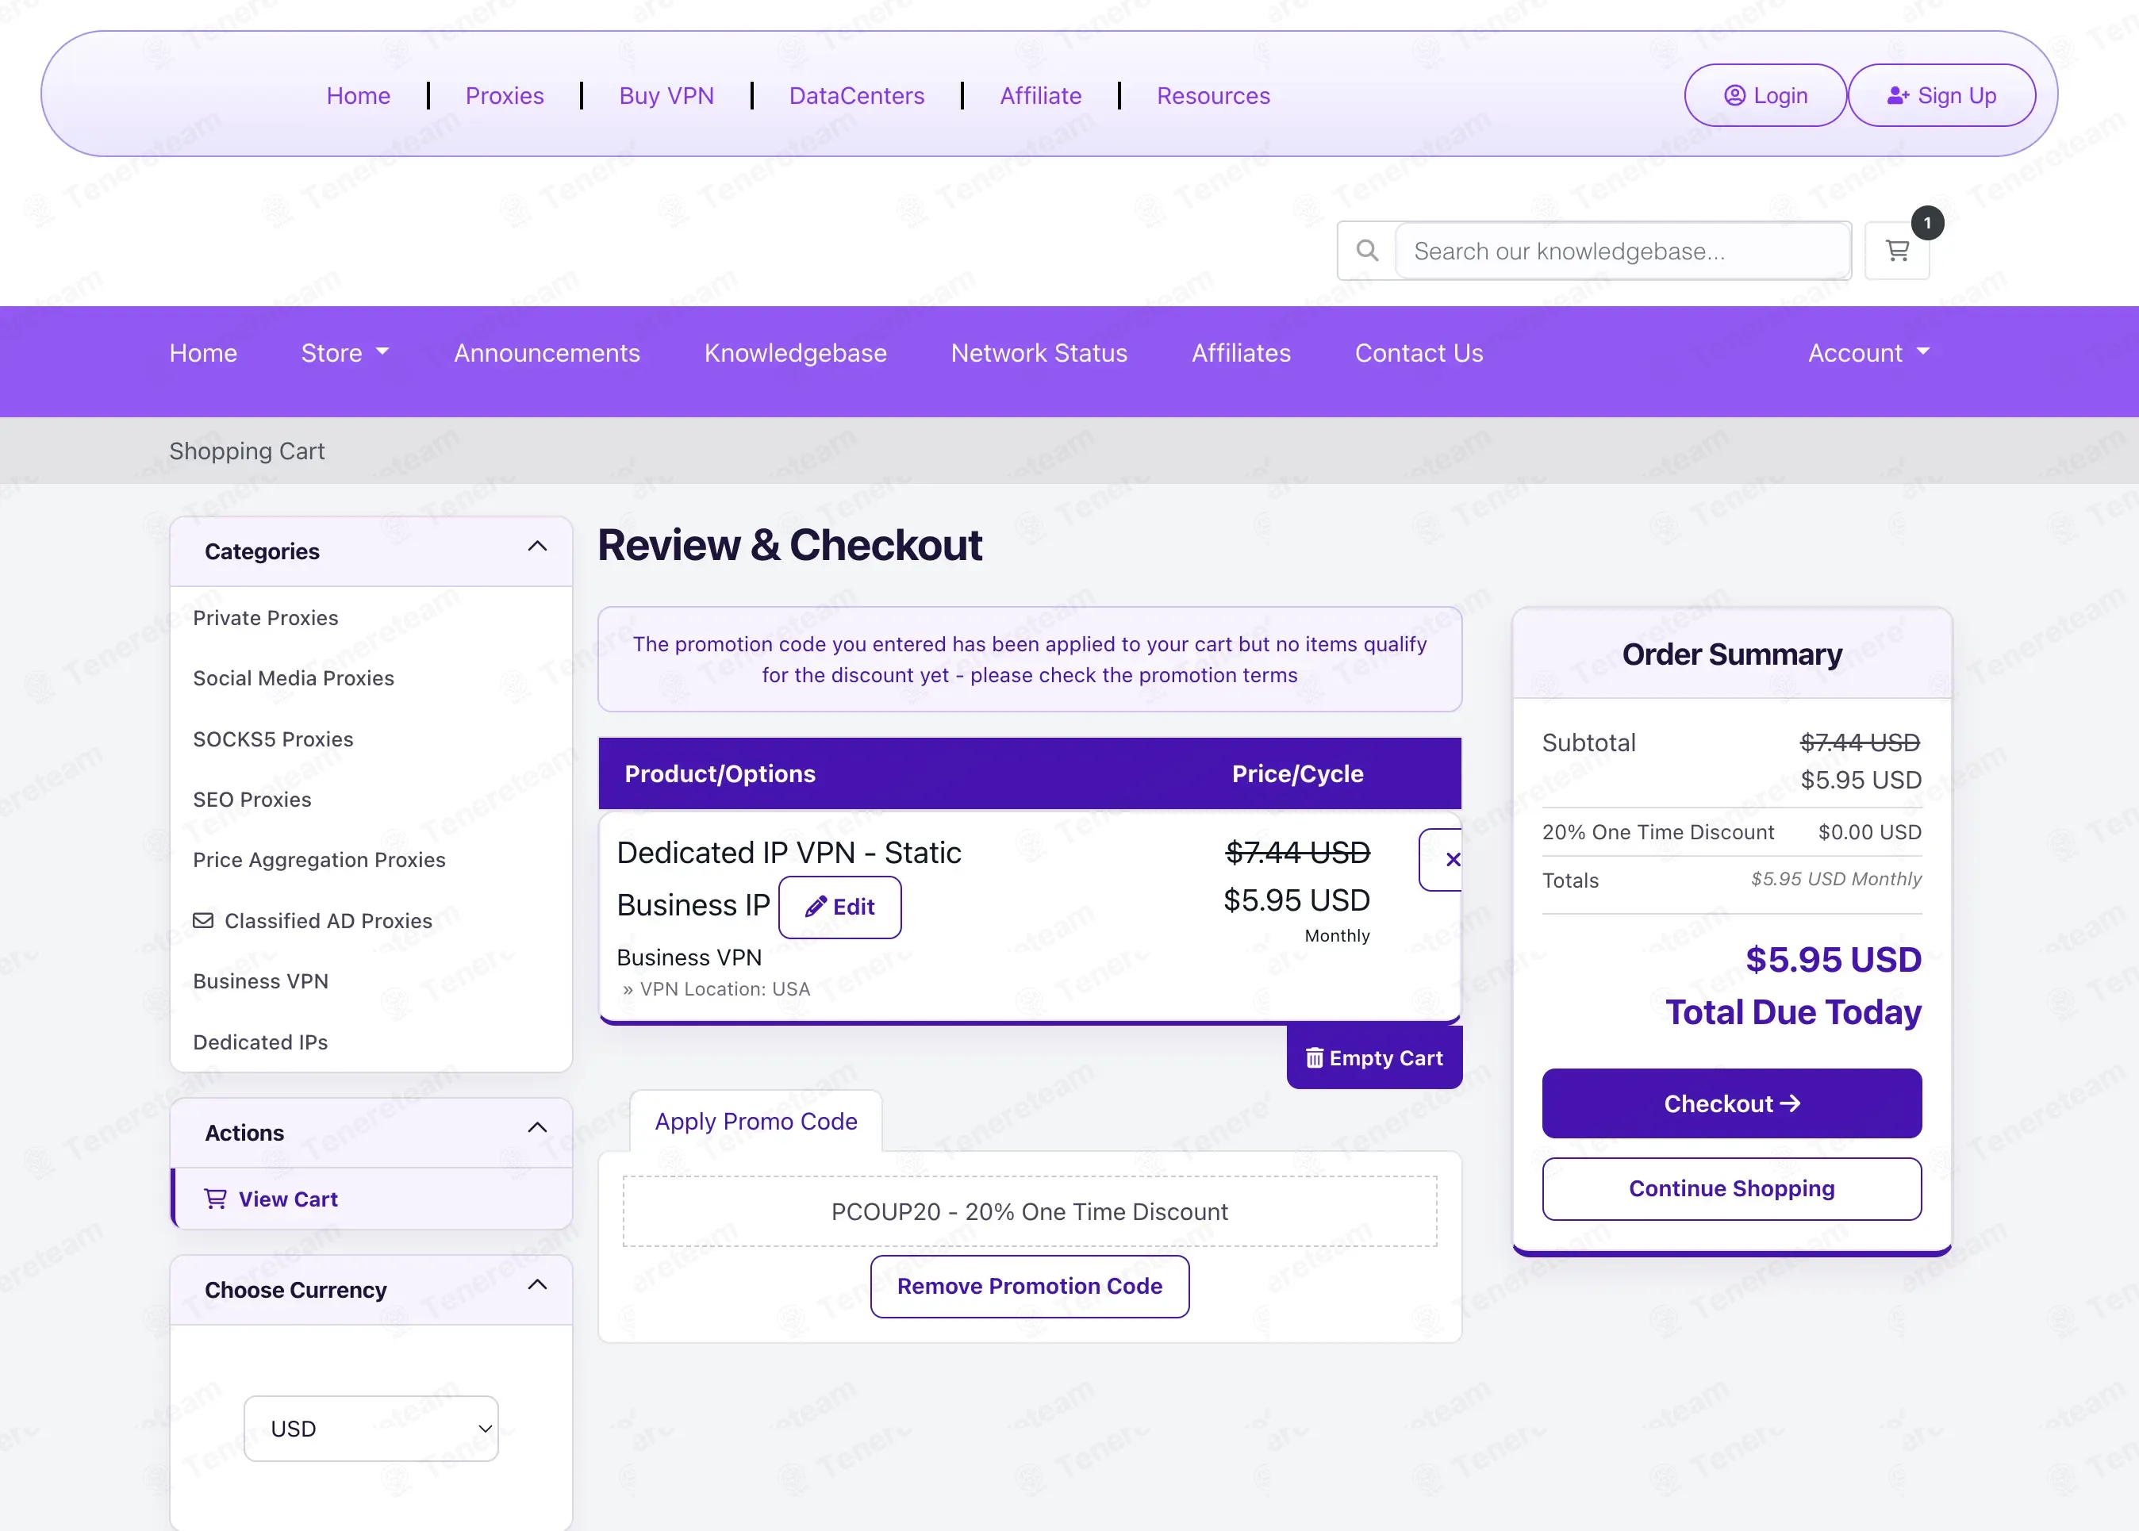Open the USD currency dropdown
This screenshot has width=2139, height=1531.
[x=371, y=1428]
